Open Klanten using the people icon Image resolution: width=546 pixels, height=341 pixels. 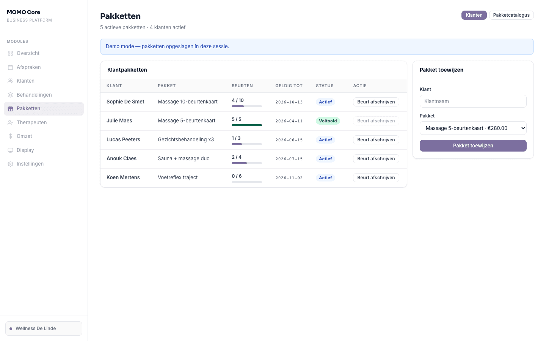[10, 81]
